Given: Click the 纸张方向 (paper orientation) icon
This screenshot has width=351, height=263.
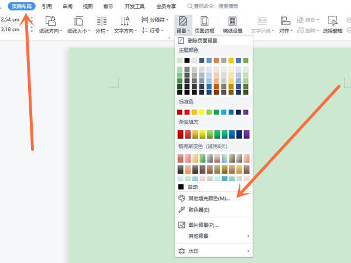Looking at the screenshot, I should pyautogui.click(x=50, y=21).
